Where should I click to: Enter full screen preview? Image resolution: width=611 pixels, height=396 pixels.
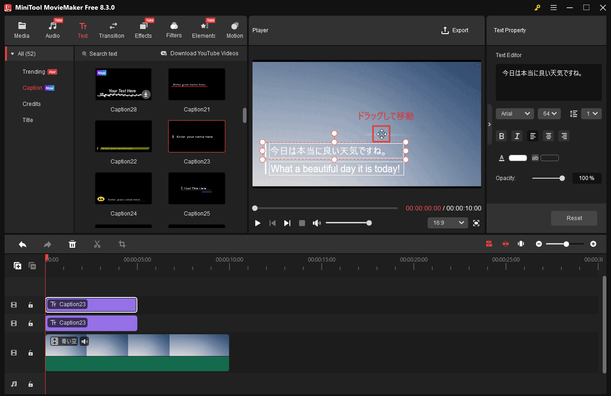[x=476, y=223]
